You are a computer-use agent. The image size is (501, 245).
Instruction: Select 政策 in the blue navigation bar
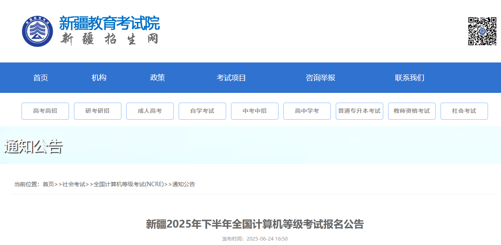[158, 78]
